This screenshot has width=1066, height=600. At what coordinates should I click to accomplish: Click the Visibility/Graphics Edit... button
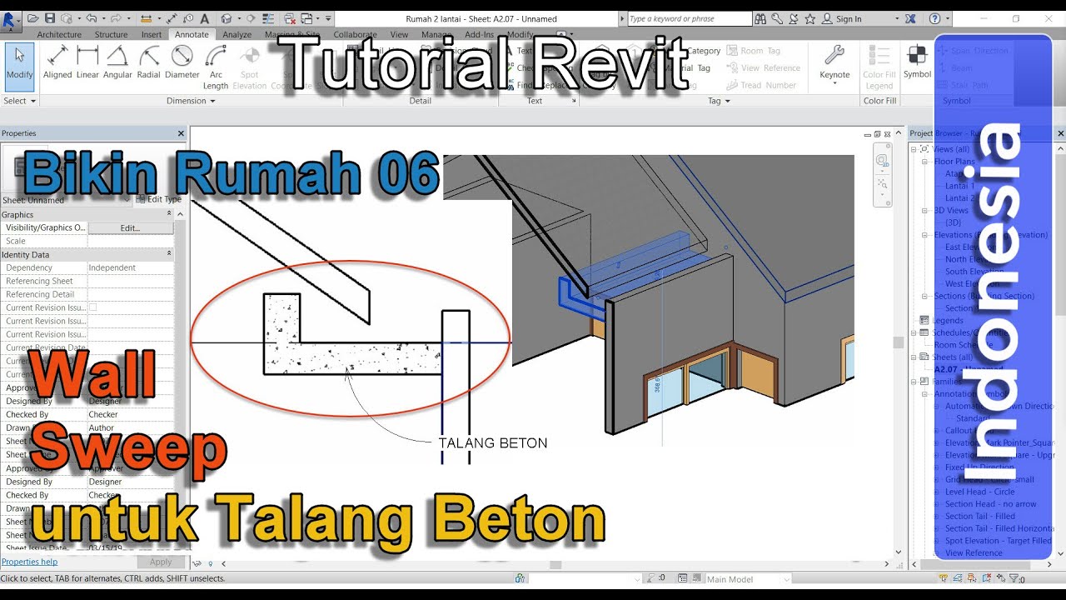pyautogui.click(x=131, y=227)
